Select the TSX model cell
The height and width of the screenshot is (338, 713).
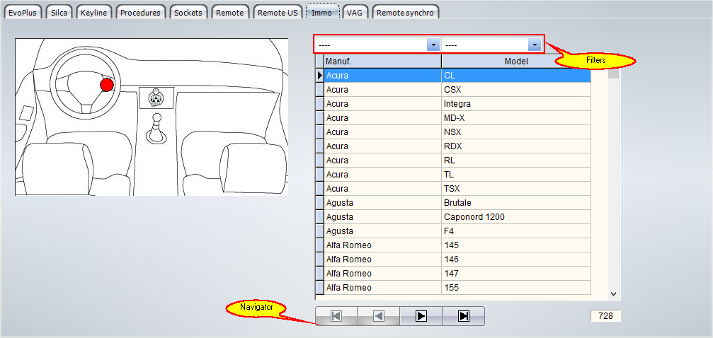pyautogui.click(x=516, y=188)
